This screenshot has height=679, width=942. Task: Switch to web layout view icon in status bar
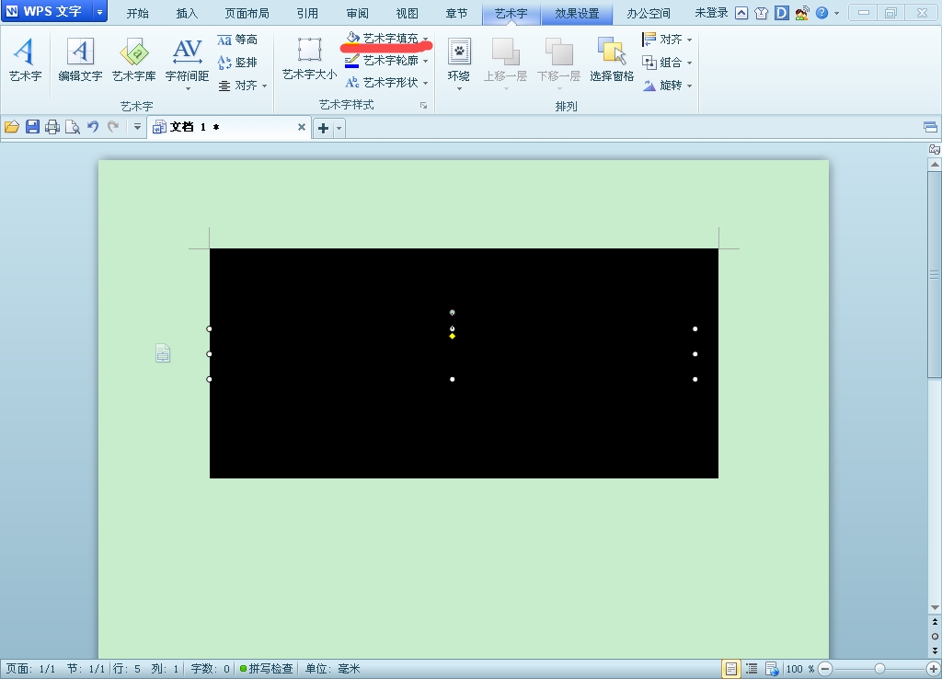click(772, 669)
